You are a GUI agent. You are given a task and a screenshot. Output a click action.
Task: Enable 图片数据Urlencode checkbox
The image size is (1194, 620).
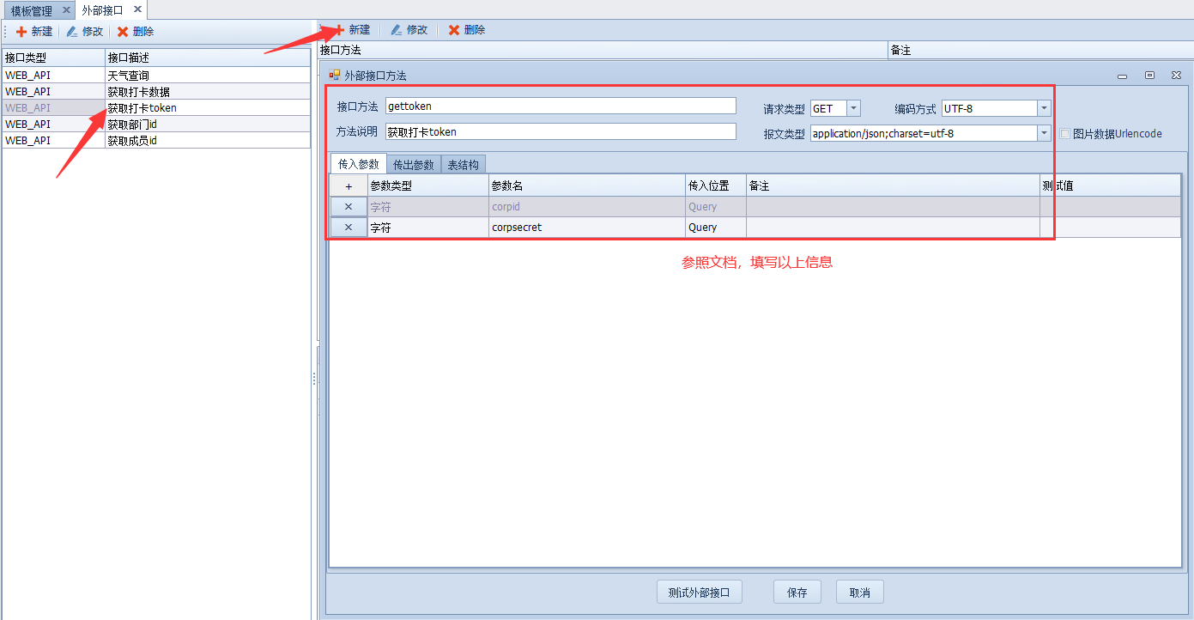pyautogui.click(x=1065, y=134)
